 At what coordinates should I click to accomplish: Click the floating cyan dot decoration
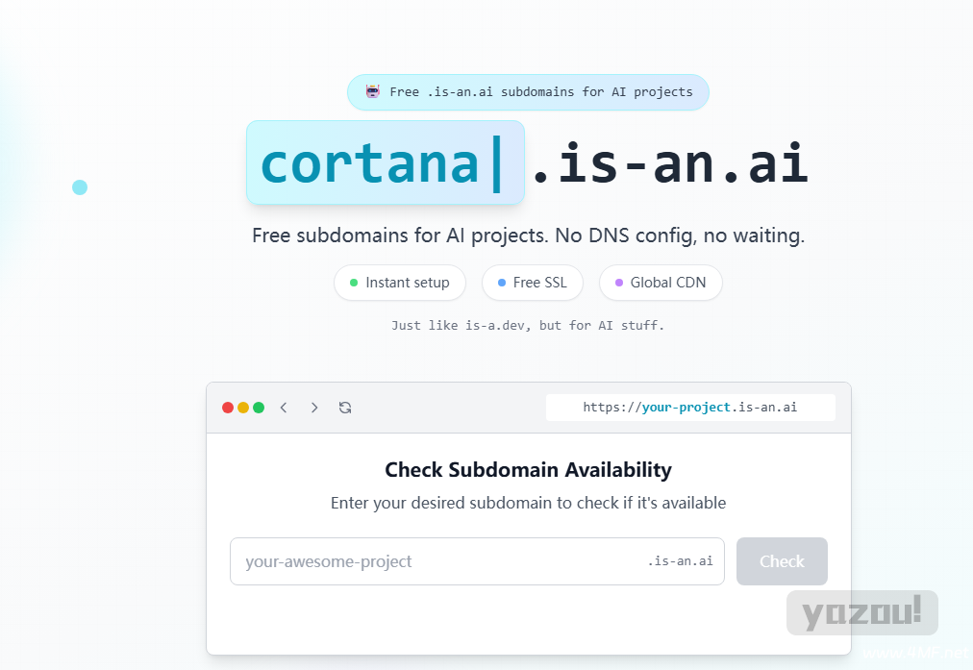tap(80, 187)
